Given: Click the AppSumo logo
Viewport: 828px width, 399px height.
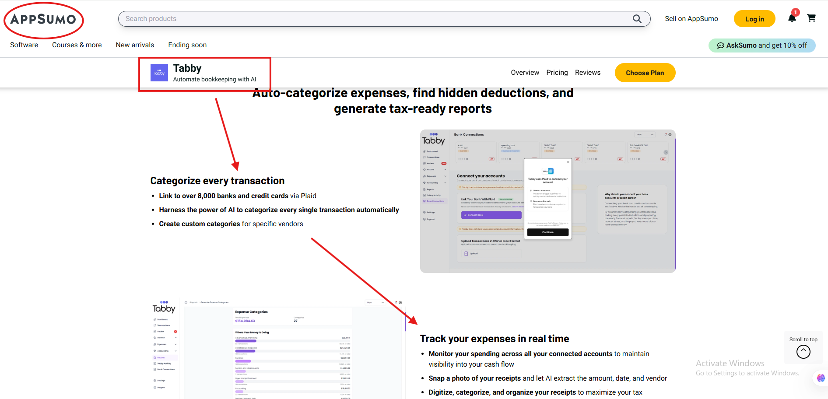Looking at the screenshot, I should (43, 20).
